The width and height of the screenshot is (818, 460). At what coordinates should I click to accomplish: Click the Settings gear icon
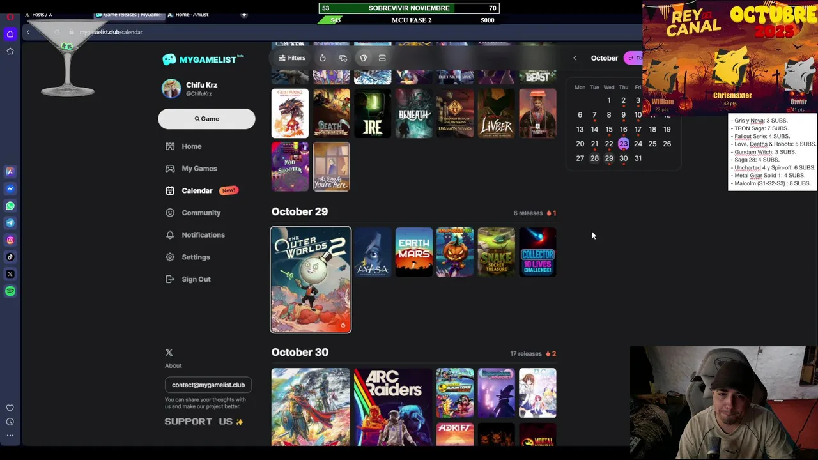170,257
